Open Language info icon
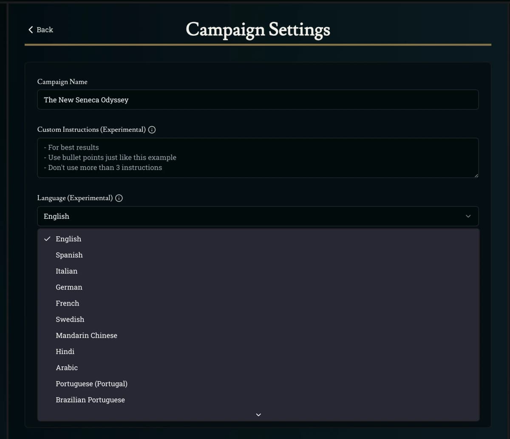The image size is (510, 439). pos(119,198)
